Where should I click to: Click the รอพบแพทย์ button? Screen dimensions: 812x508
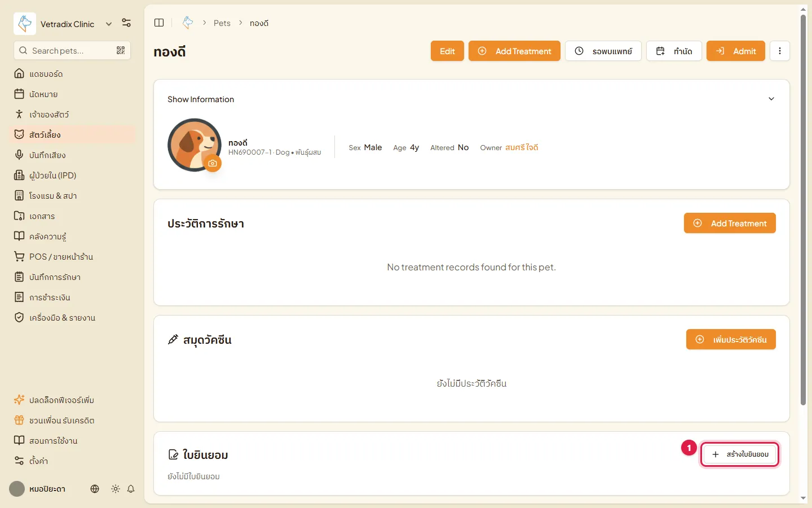[x=603, y=51]
